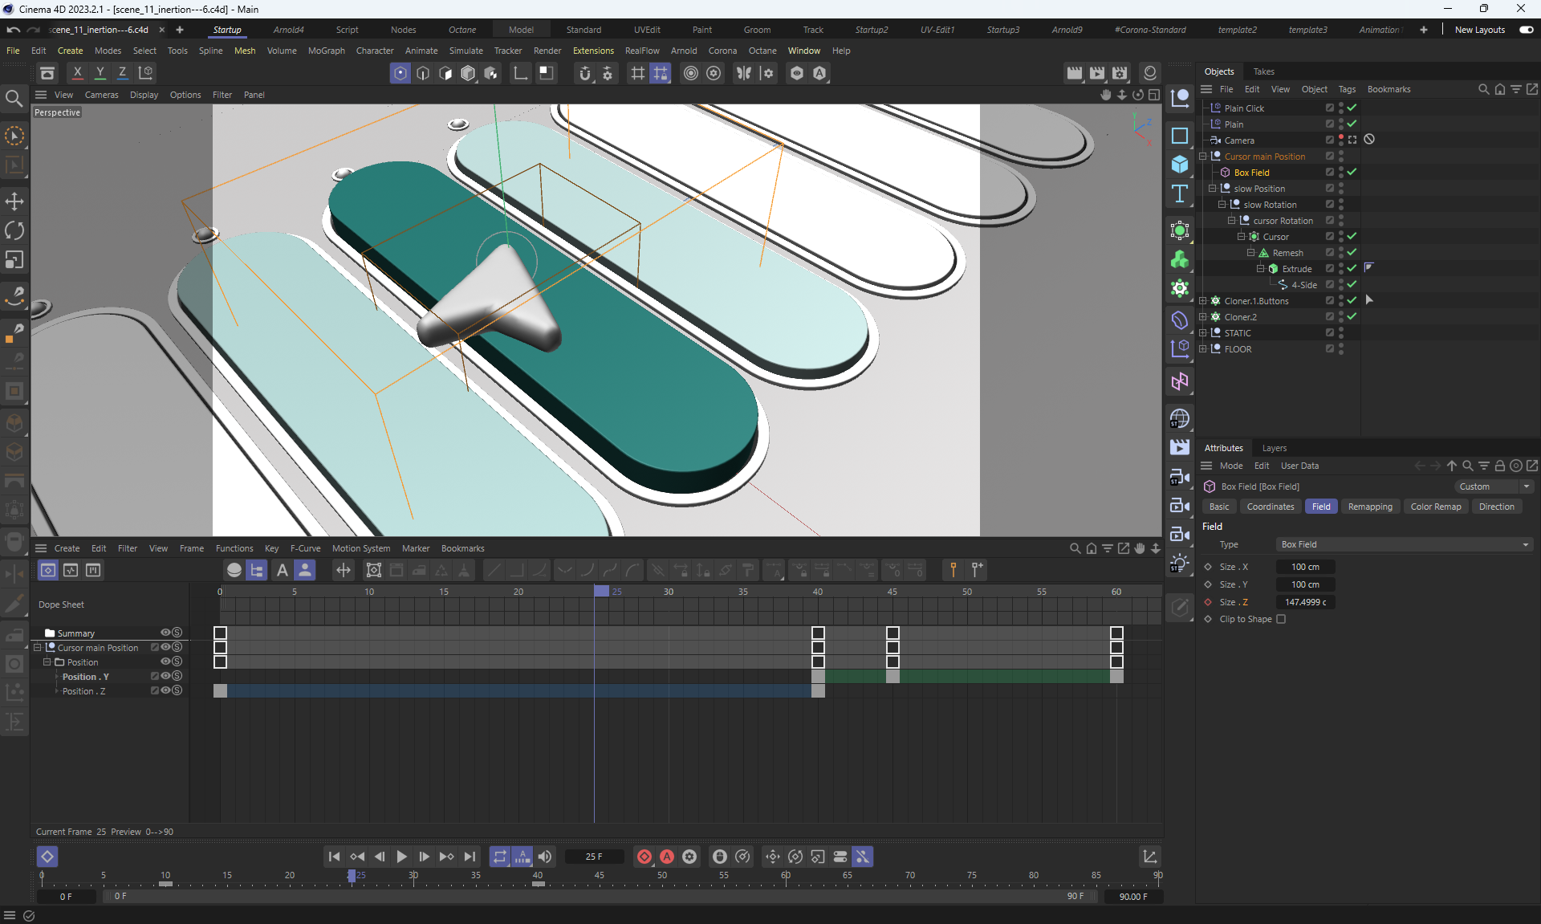Viewport: 1541px width, 924px height.
Task: Select the Move tool in left toolbar
Action: (x=14, y=201)
